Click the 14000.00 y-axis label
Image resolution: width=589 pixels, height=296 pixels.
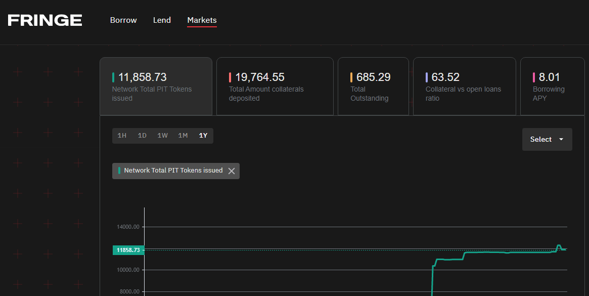pos(128,227)
